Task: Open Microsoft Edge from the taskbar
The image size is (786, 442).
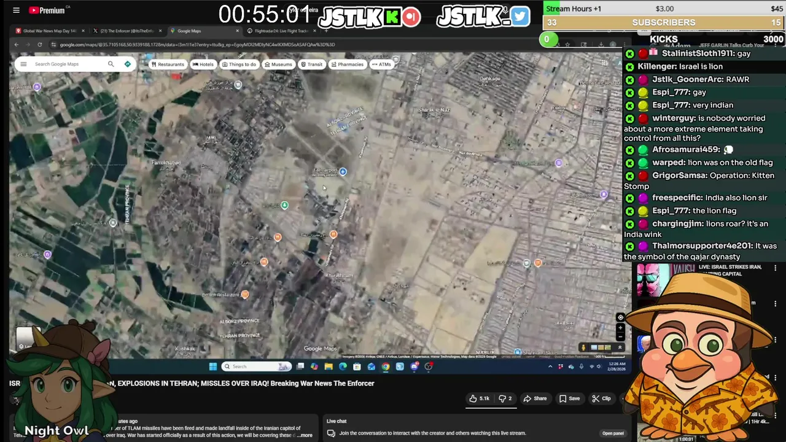Action: (343, 366)
